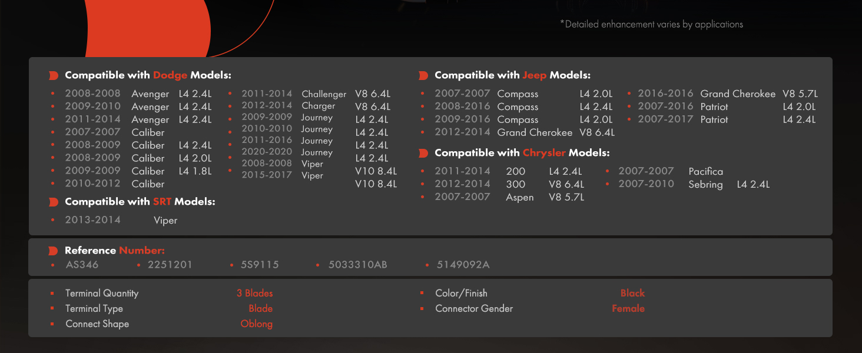Click the L4 1.8L Caliber engine text

195,171
